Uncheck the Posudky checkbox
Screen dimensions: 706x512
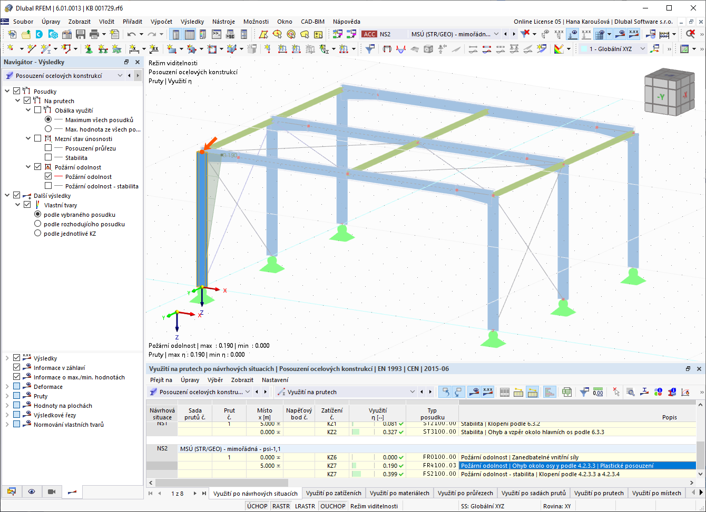coord(17,91)
